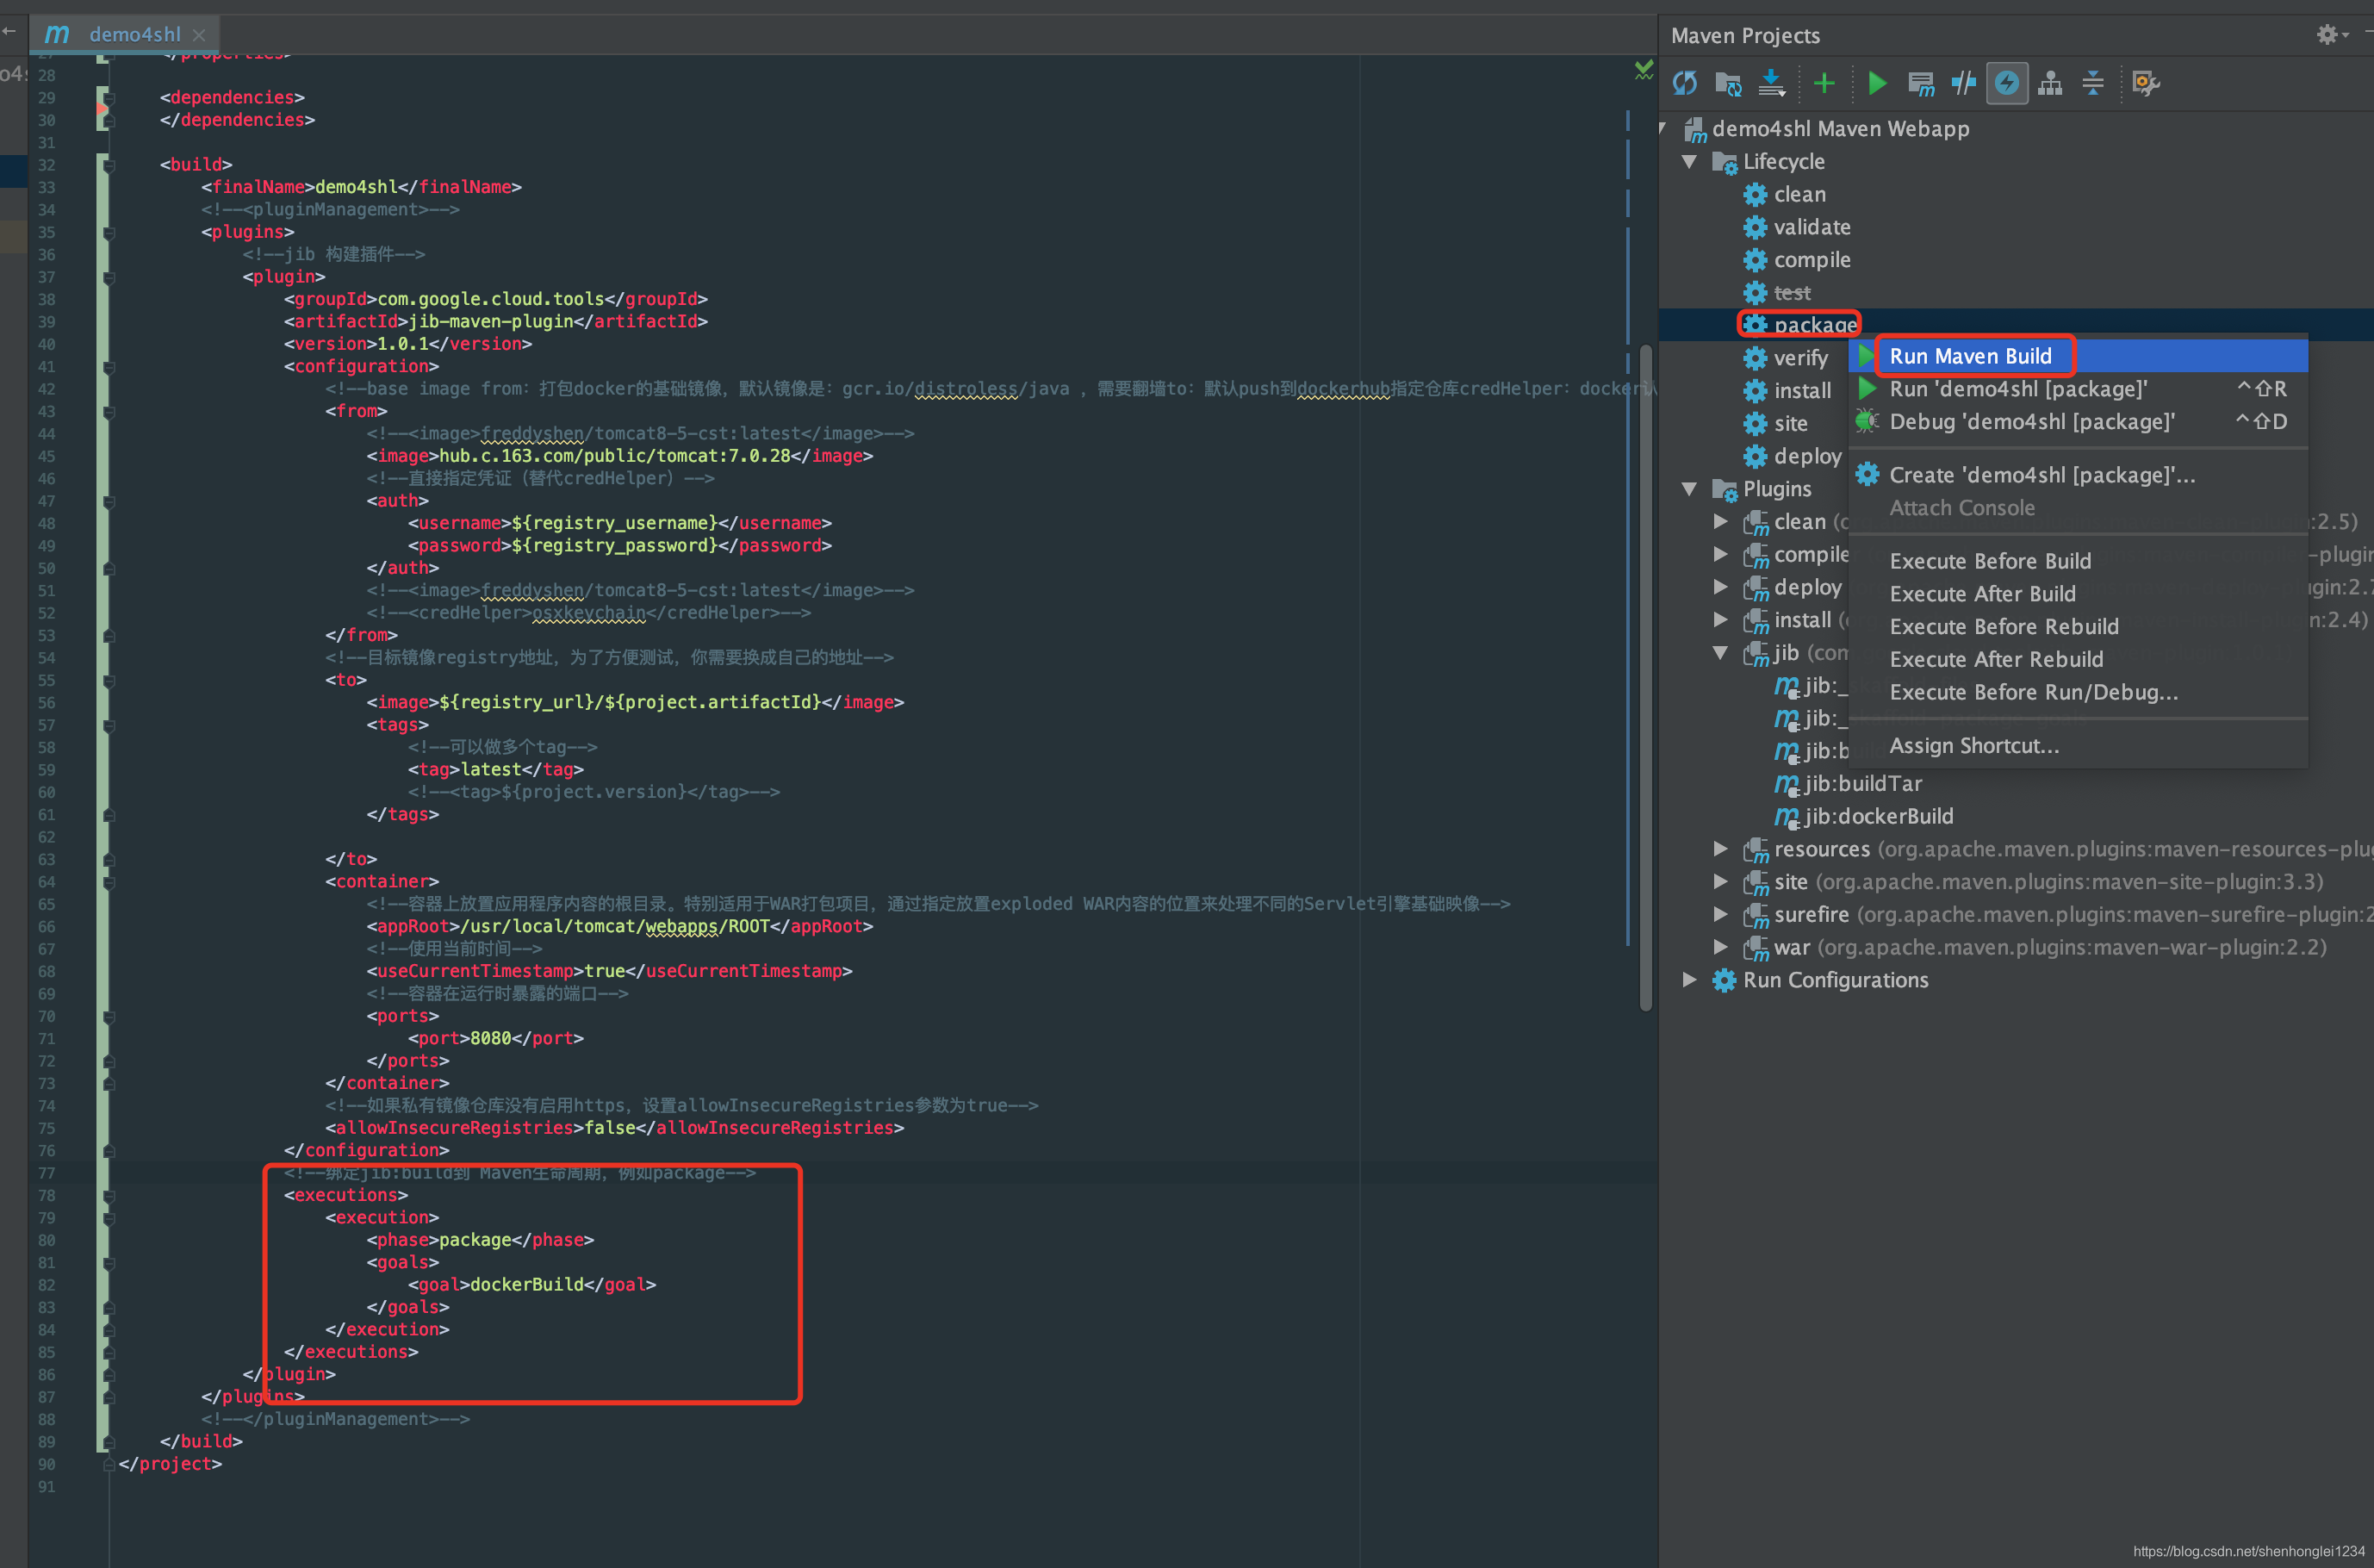Click the editor vertical scrollbar thumb
2374x1568 pixels.
(1645, 678)
